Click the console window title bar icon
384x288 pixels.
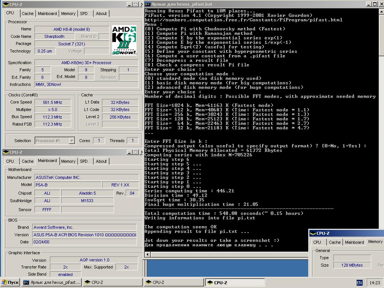(147, 4)
